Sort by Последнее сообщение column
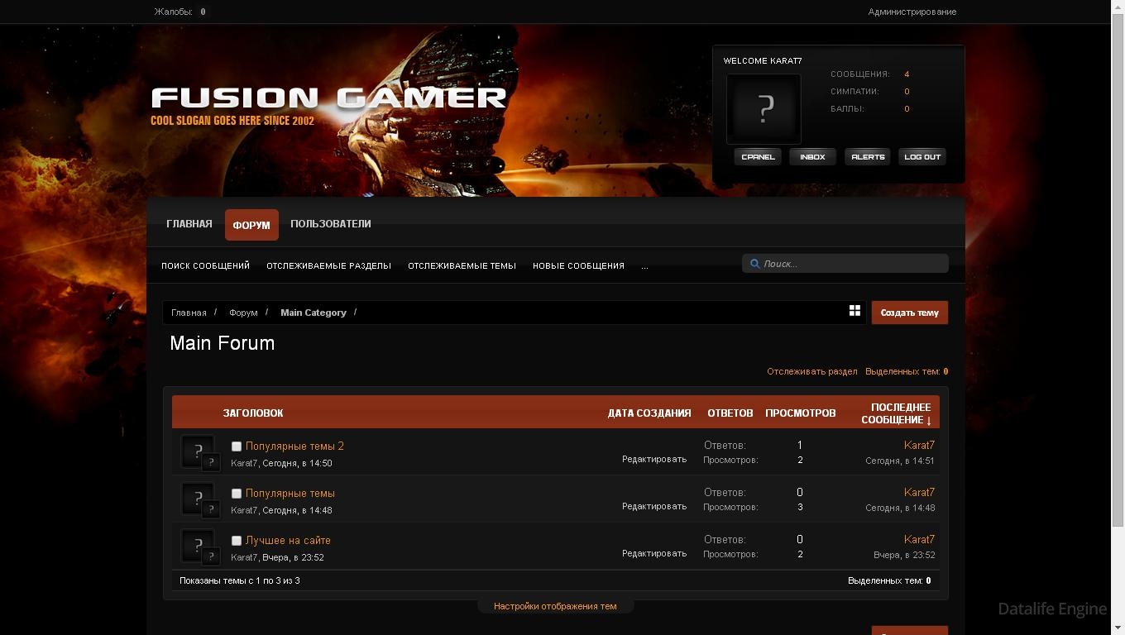 pyautogui.click(x=897, y=413)
